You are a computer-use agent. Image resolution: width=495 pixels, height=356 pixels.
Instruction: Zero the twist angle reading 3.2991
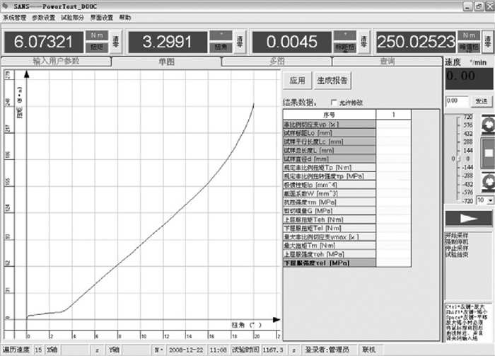click(x=239, y=41)
